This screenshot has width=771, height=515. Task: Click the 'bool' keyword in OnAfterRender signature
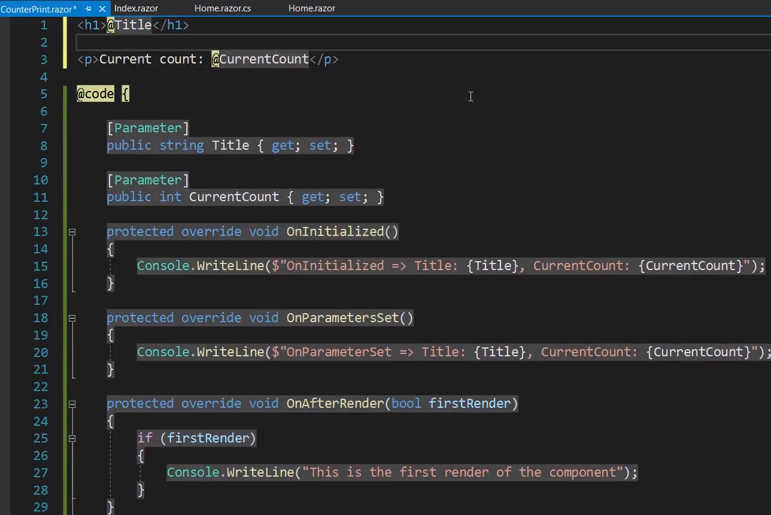(x=406, y=404)
